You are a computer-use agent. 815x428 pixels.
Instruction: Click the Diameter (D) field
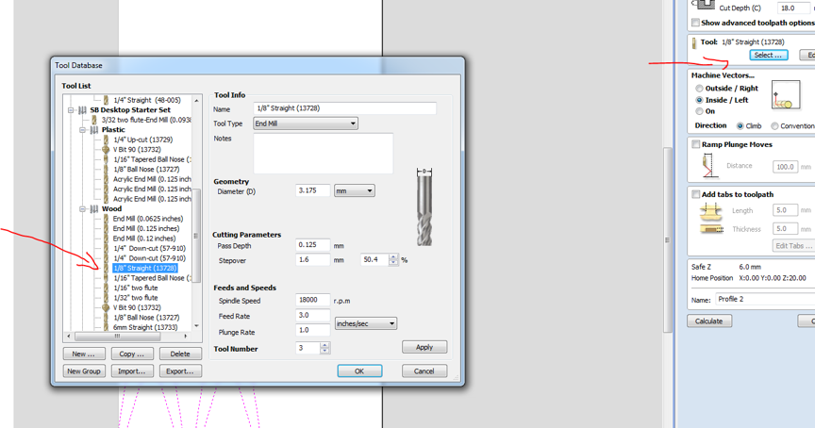pyautogui.click(x=313, y=190)
